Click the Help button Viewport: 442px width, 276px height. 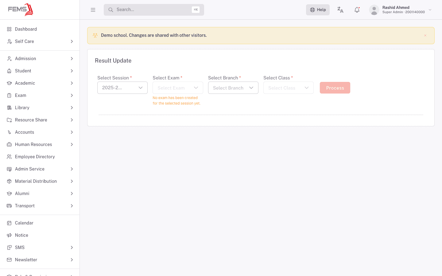coord(318,10)
